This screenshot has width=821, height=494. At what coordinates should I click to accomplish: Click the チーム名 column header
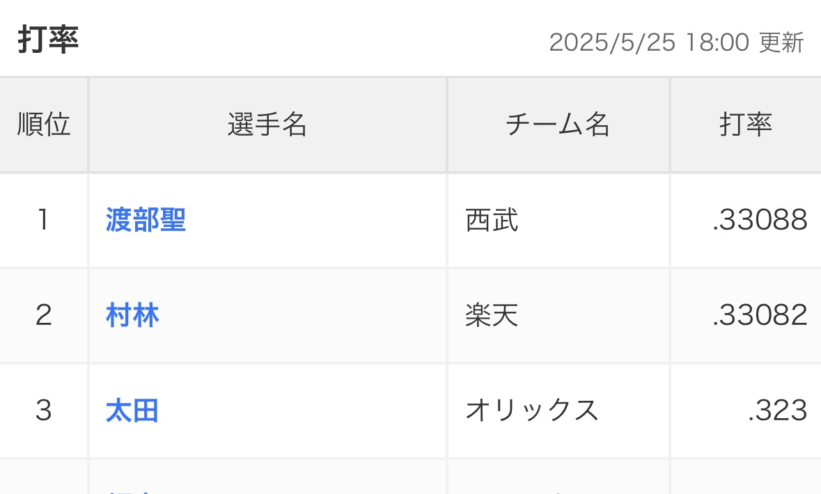tap(557, 125)
